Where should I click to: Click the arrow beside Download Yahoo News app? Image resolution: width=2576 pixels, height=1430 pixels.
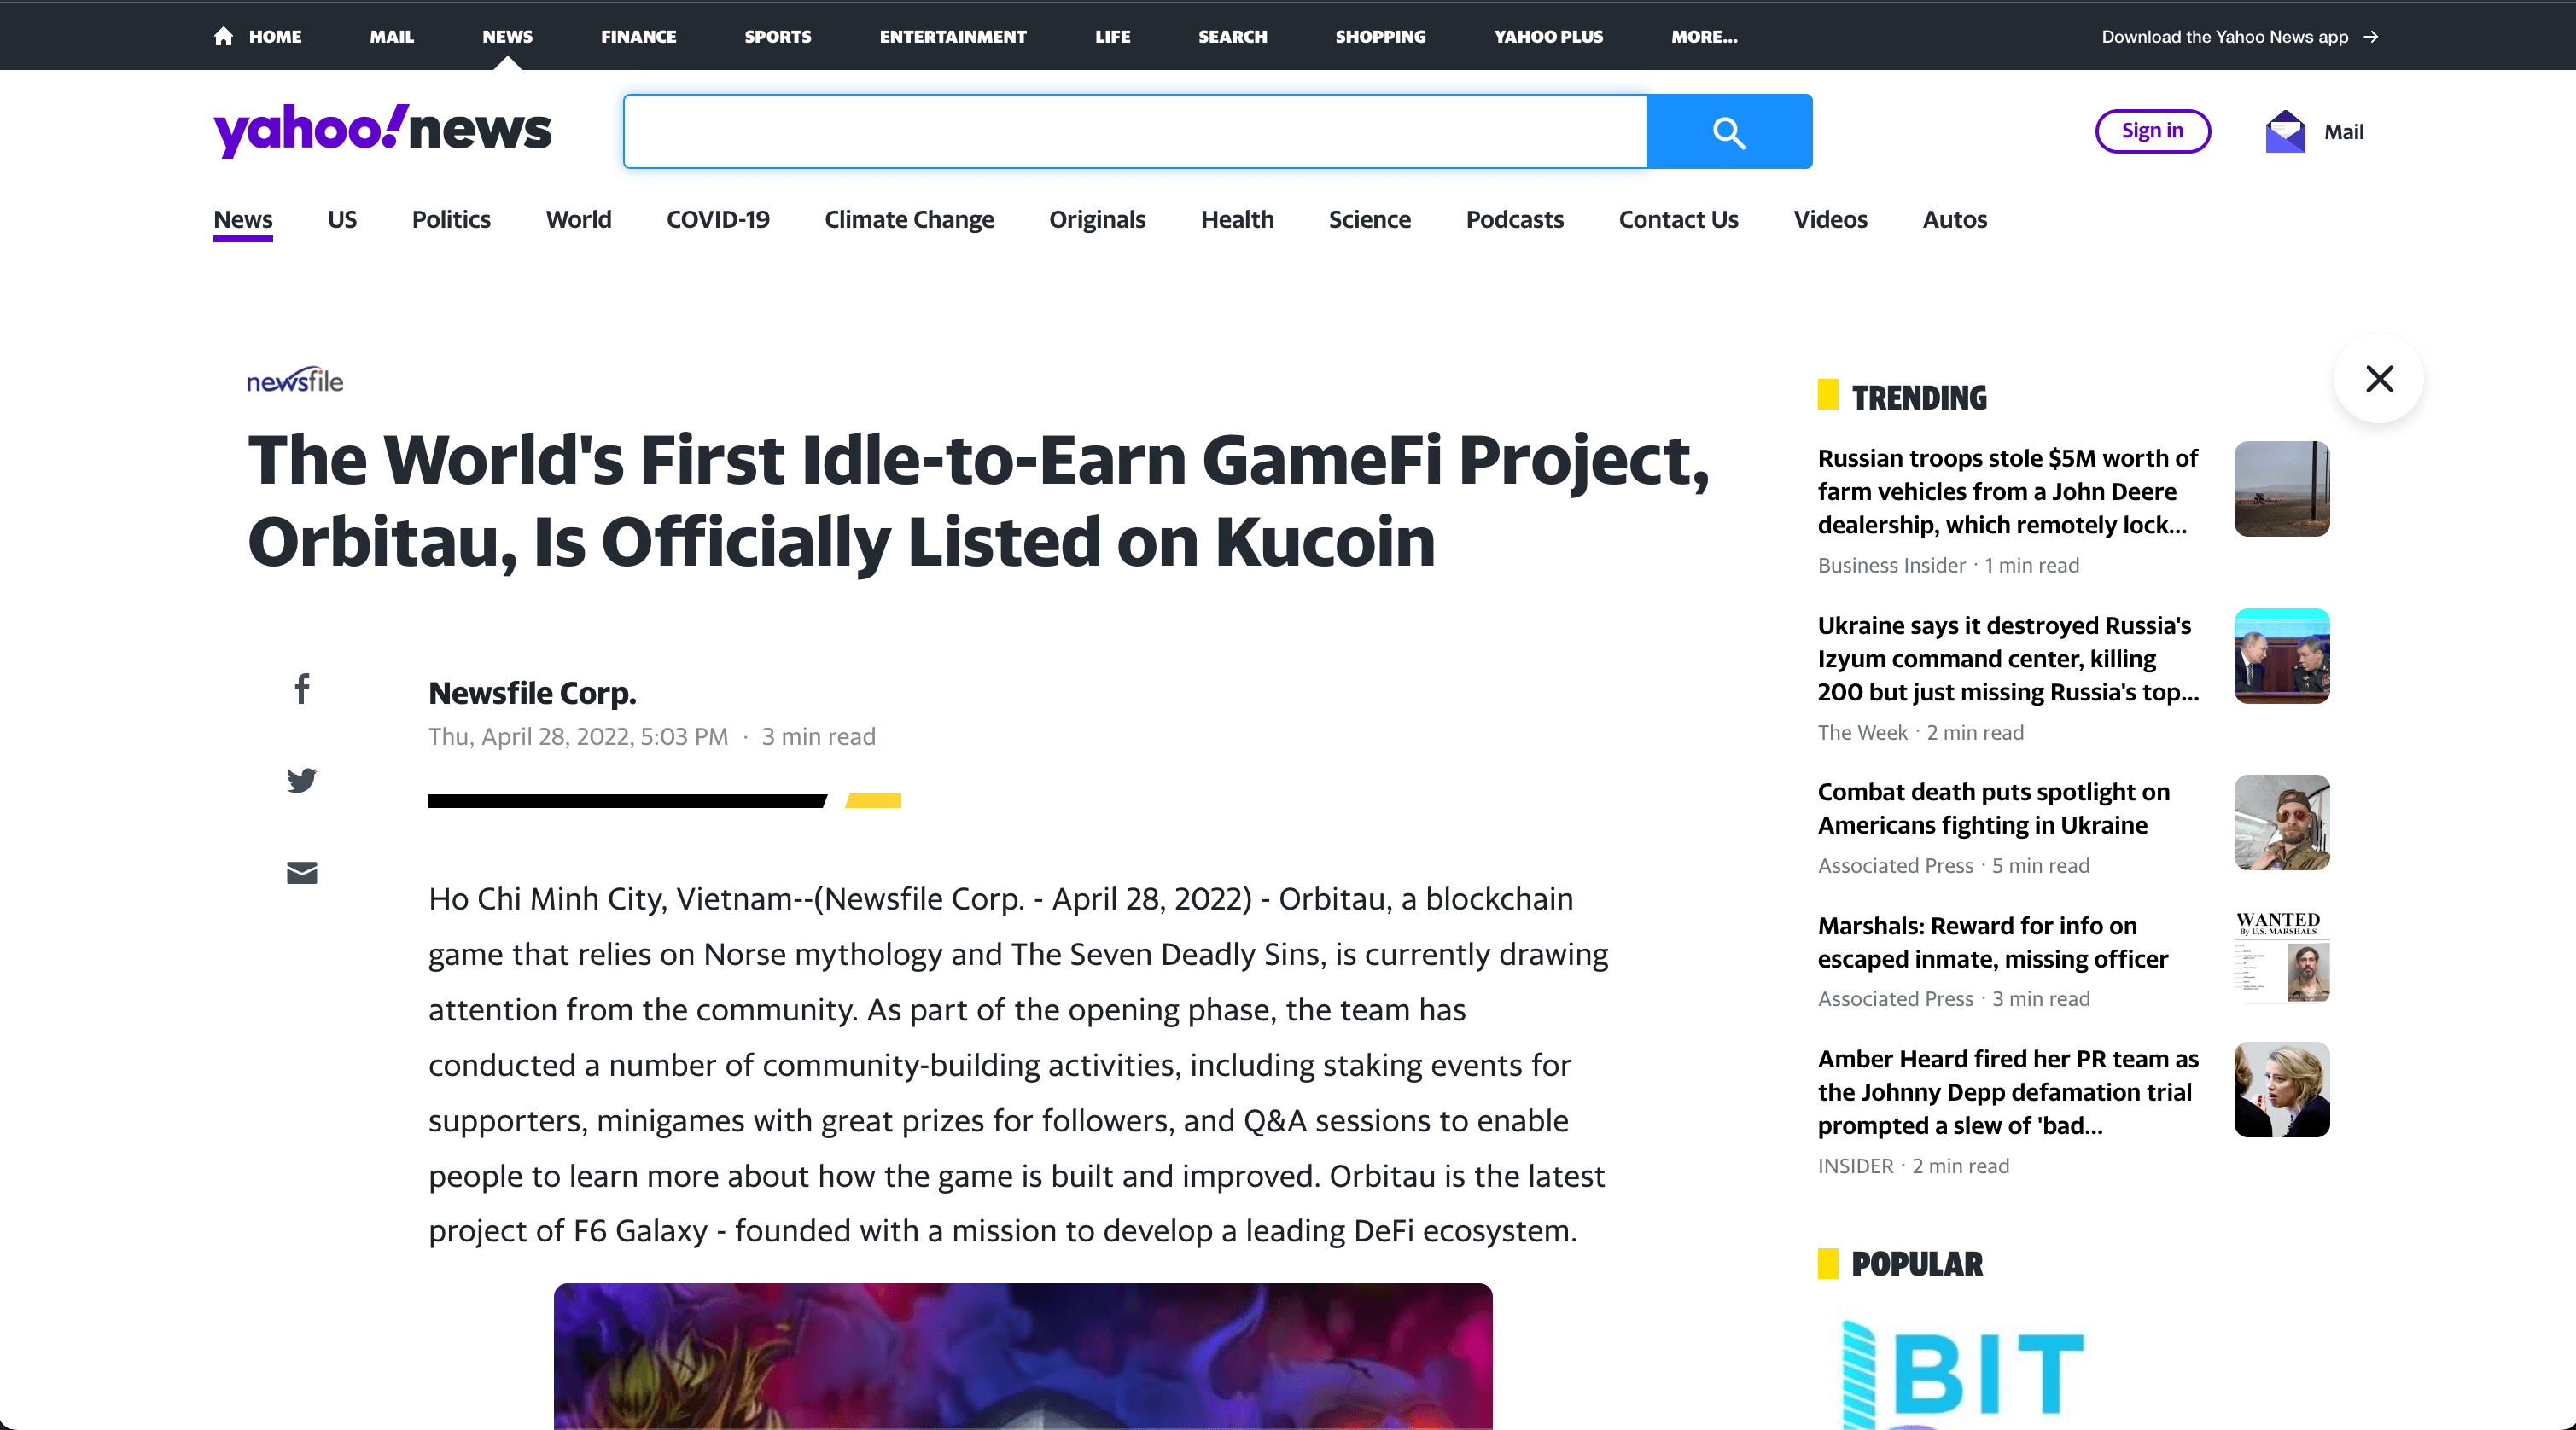coord(2371,37)
